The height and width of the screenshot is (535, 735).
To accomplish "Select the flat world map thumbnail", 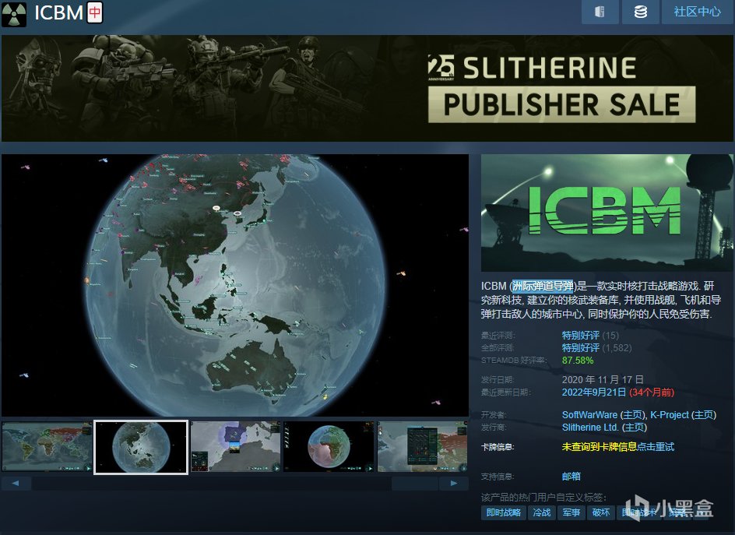I will [47, 446].
